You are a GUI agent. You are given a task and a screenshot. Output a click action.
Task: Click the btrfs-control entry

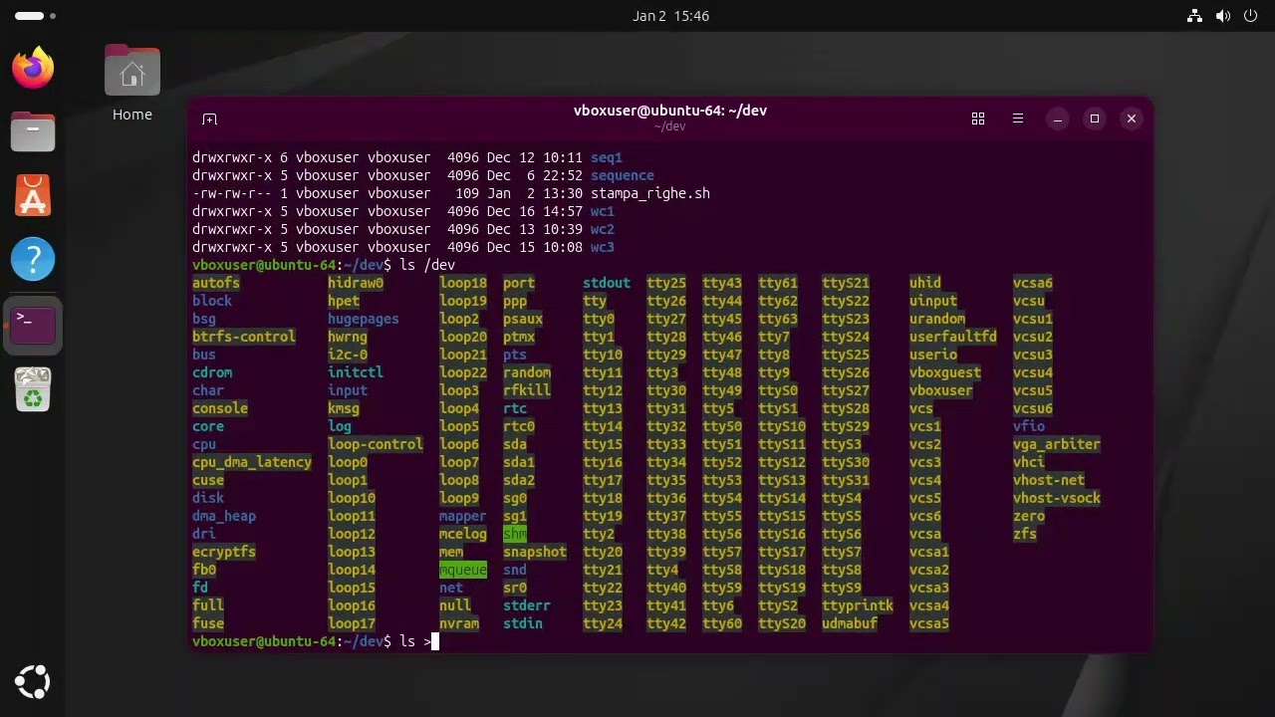pos(244,337)
